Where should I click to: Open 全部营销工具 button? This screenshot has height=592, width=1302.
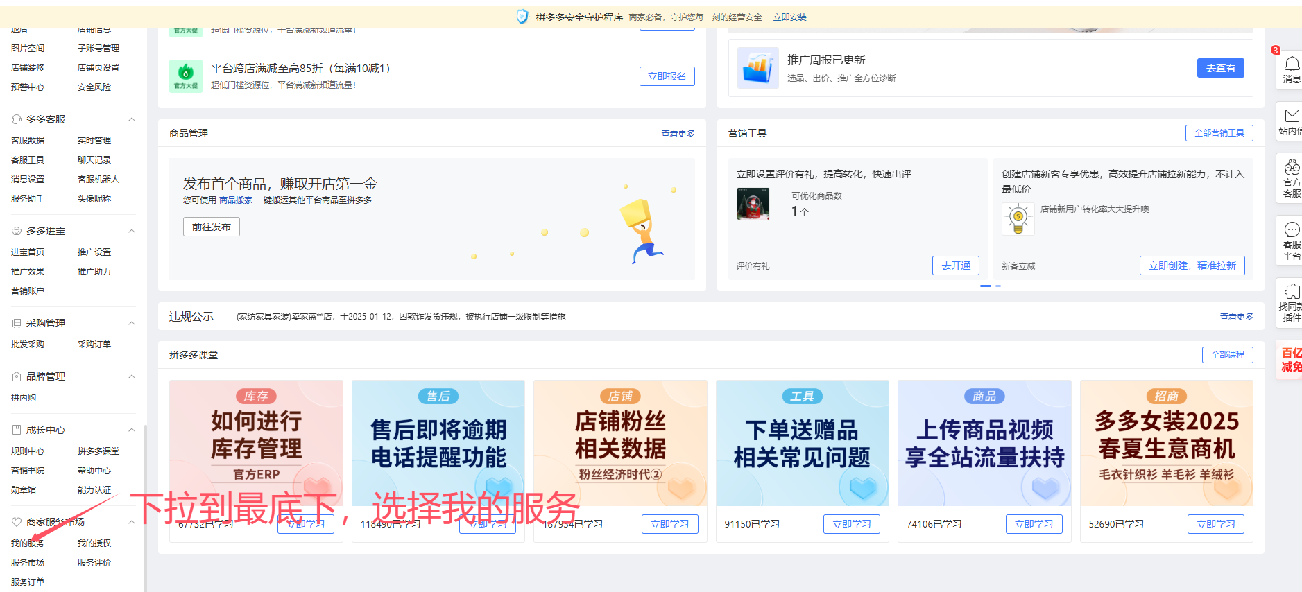1219,133
